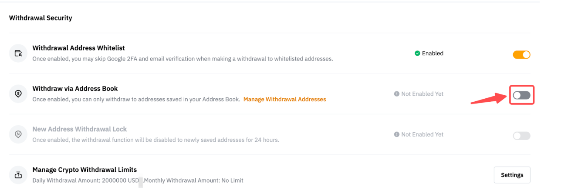Viewport: 561px width, 194px height.
Task: Click the Daily Withdrawal Amount text
Action: (x=85, y=180)
